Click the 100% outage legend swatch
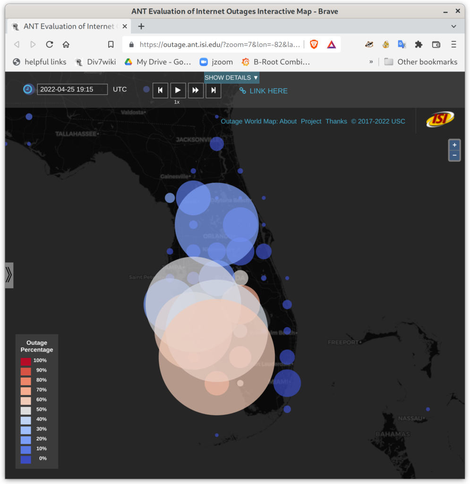Screen dimensions: 470x484 click(x=26, y=361)
